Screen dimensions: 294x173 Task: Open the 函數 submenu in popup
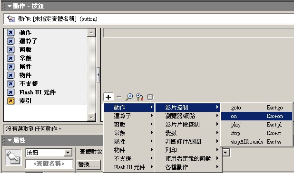[129, 125]
